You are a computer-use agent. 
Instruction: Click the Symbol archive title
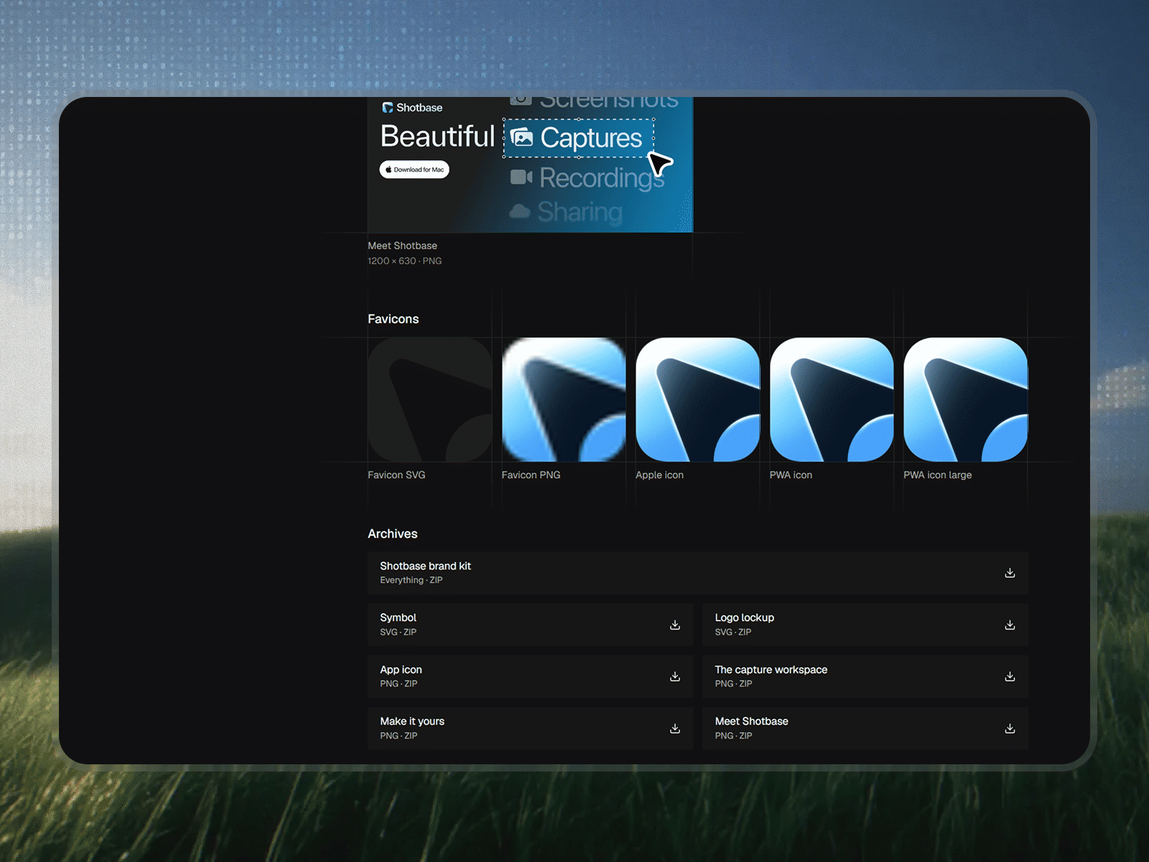(398, 618)
